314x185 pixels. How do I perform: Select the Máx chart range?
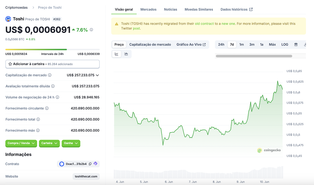pos(272,45)
